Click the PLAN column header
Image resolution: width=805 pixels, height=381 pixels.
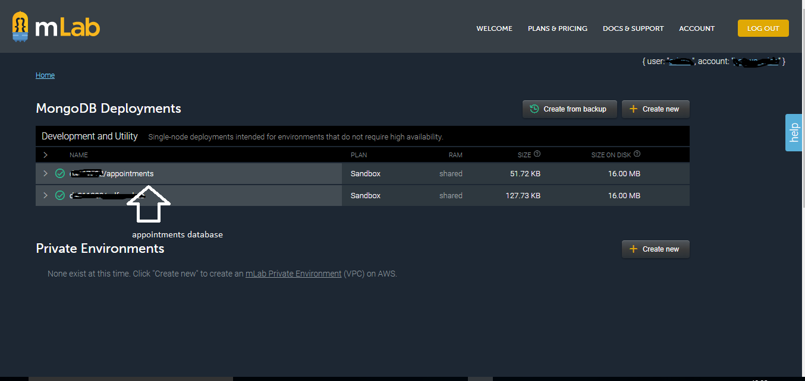click(359, 155)
